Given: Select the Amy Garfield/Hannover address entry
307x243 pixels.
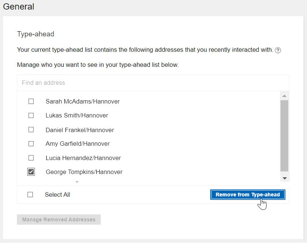Looking at the screenshot, I should click(78, 144).
